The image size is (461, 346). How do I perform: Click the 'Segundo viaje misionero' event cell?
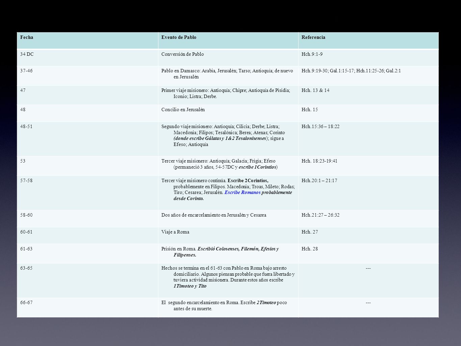[228, 139]
